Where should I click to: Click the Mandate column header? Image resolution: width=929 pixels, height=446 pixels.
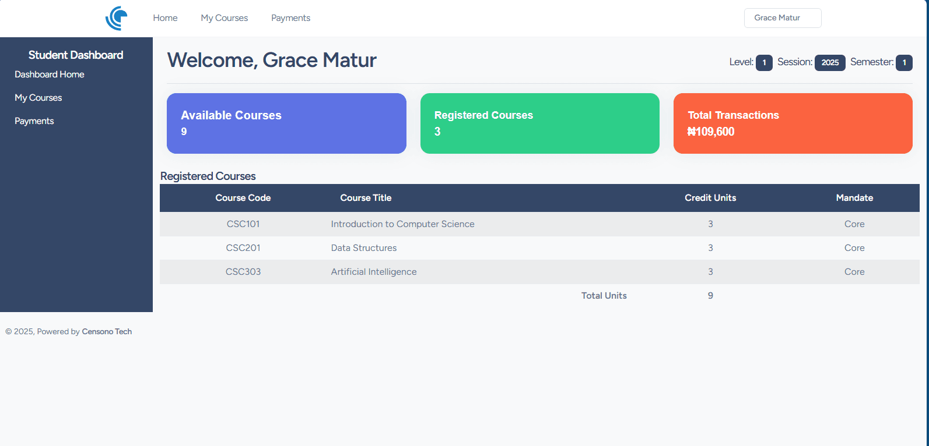(x=854, y=198)
